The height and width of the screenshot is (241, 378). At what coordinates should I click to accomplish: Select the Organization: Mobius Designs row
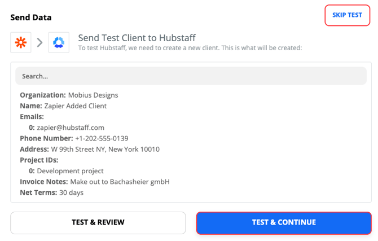click(x=69, y=95)
